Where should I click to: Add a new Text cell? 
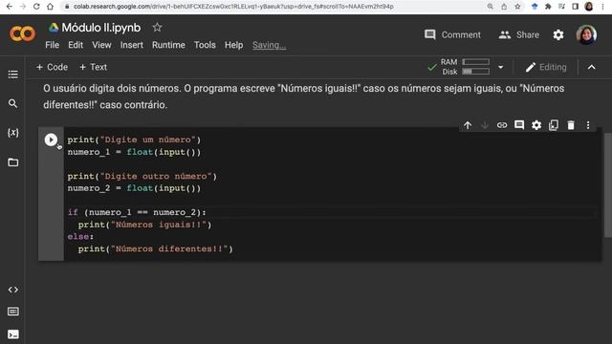click(93, 67)
